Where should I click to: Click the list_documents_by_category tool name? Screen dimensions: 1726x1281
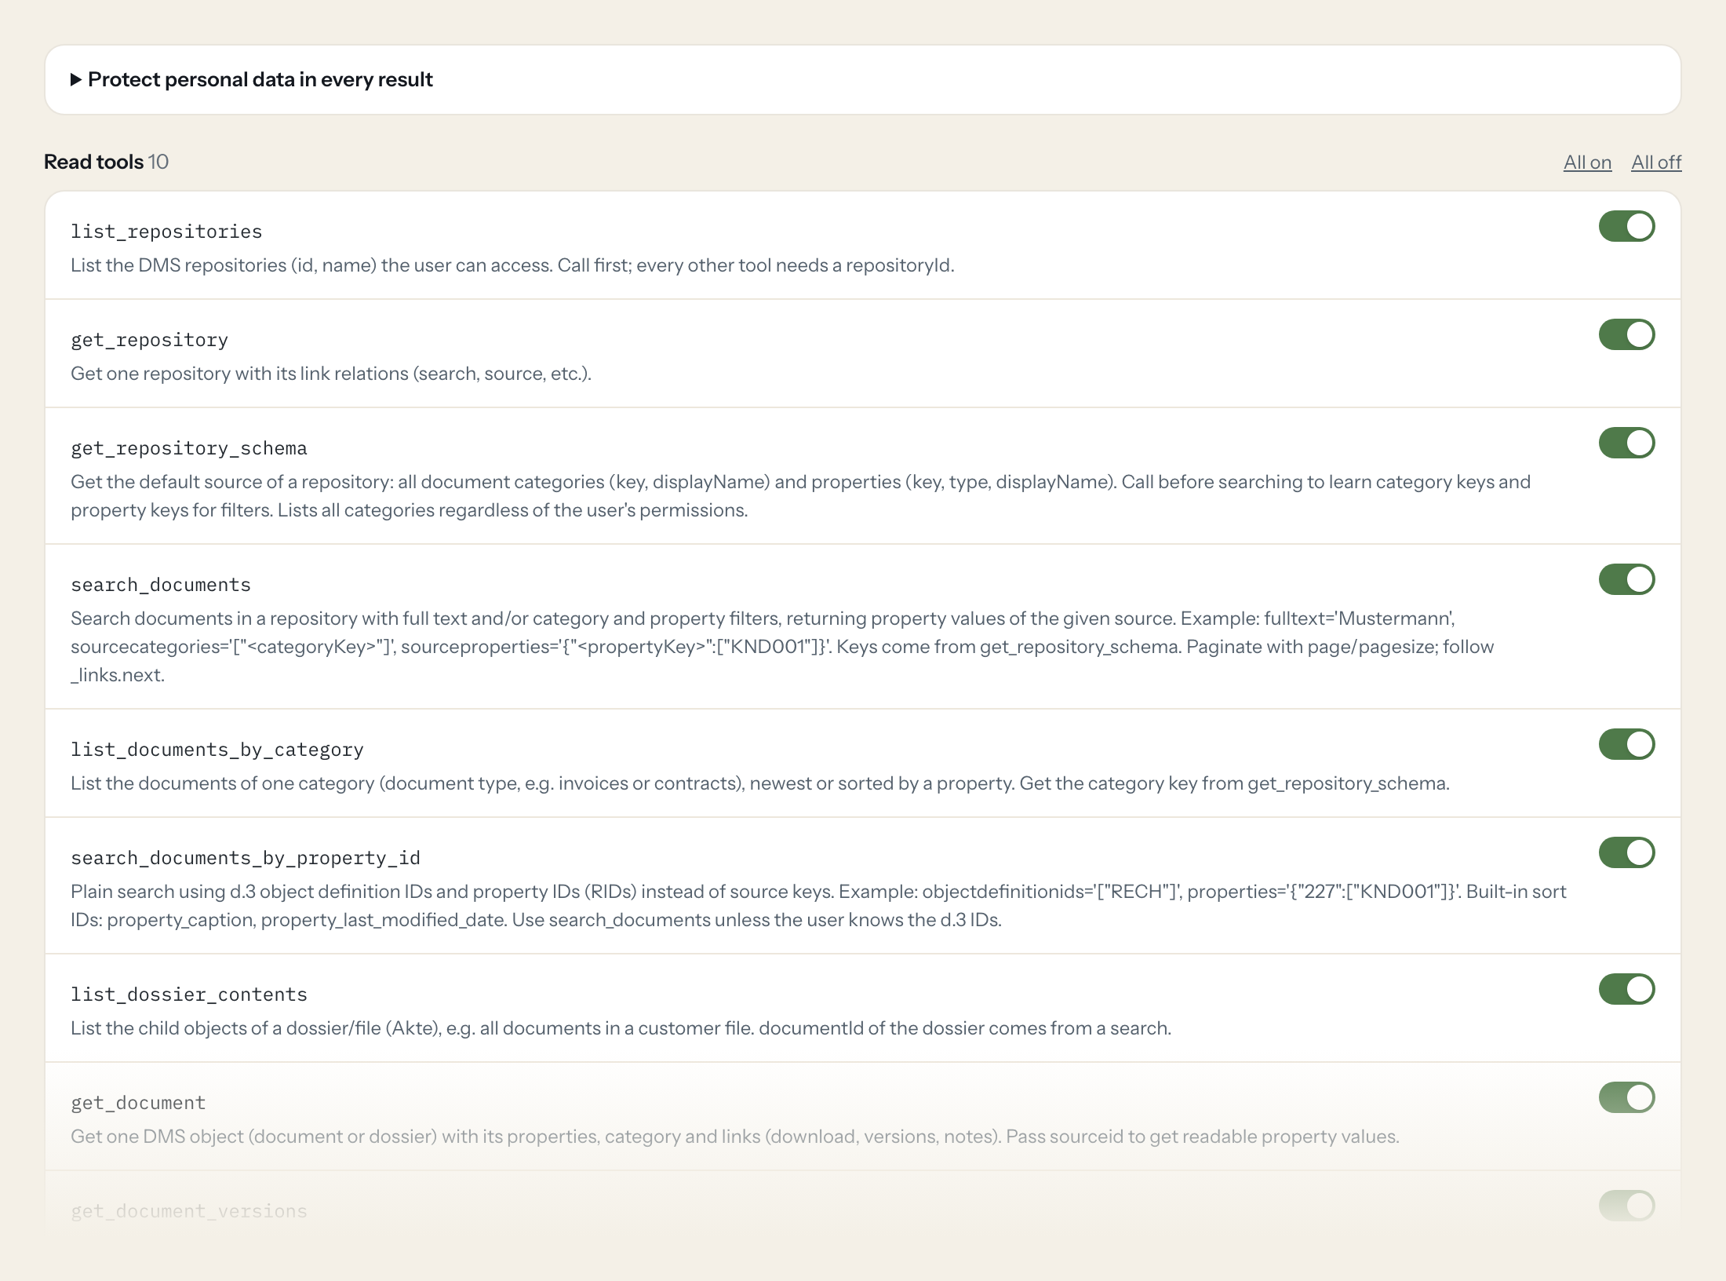pos(217,750)
